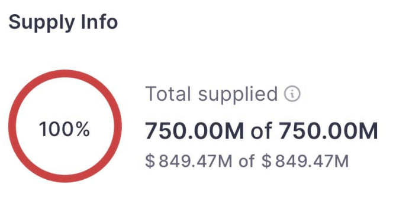Click the dollar sign before second 849.47M

[266, 161]
